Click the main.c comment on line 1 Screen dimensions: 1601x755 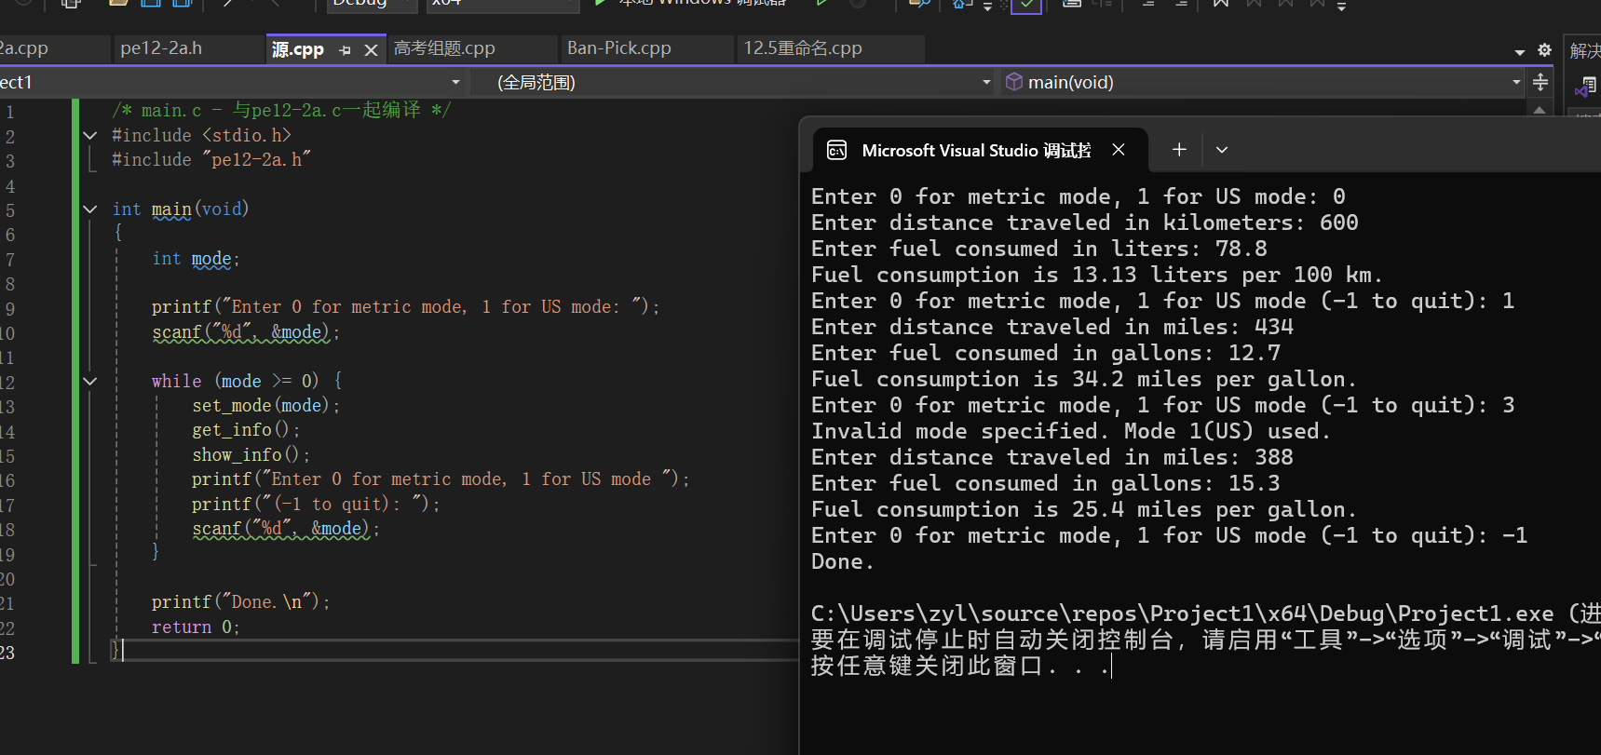point(281,111)
